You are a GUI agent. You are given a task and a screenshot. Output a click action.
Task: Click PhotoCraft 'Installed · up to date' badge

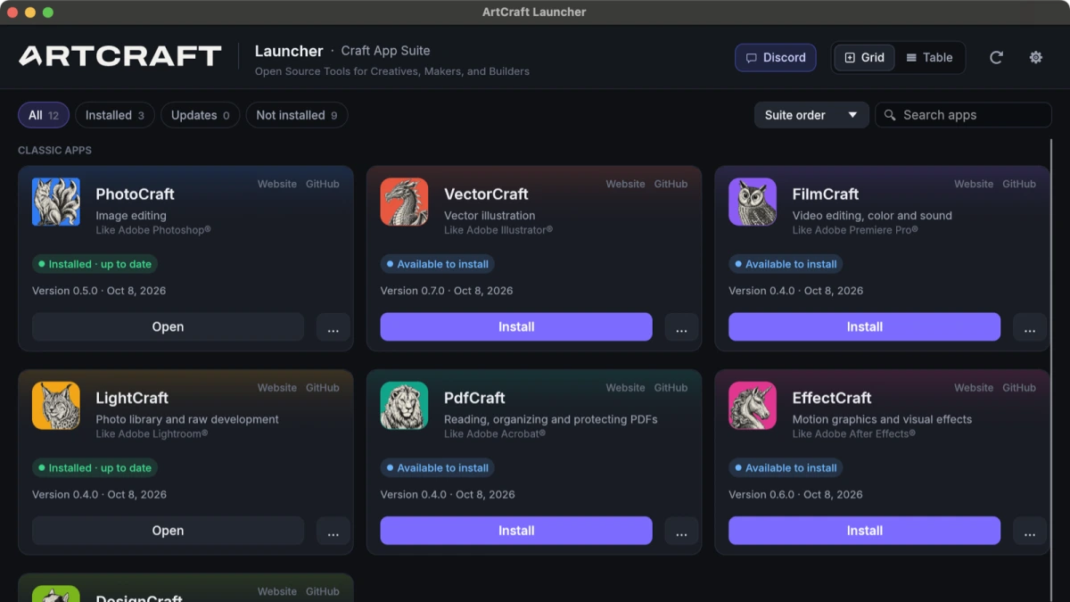(95, 264)
